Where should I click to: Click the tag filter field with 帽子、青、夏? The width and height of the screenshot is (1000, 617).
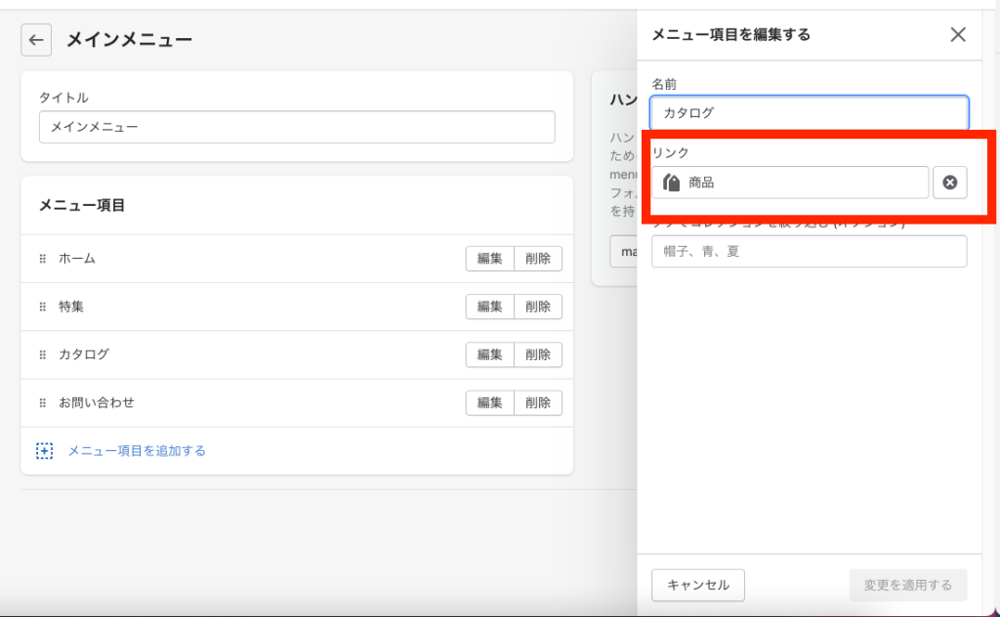point(809,251)
